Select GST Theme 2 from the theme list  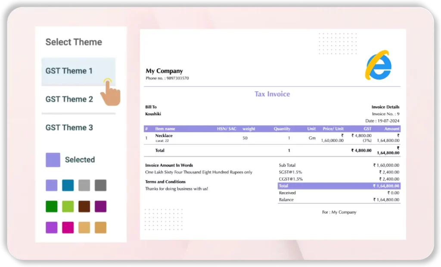69,99
